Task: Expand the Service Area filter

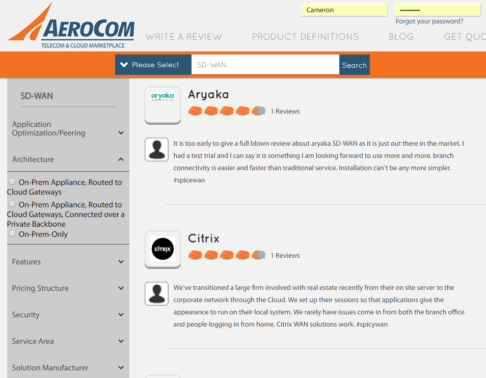Action: point(68,341)
